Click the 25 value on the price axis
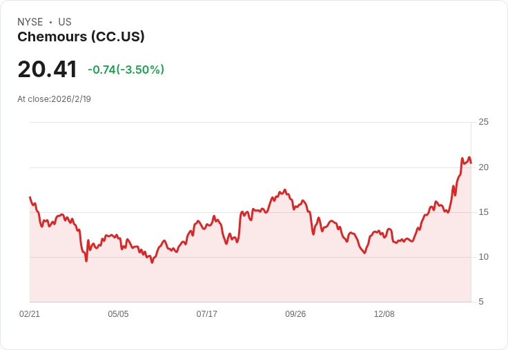Viewport: 508px width, 350px height. coord(483,122)
